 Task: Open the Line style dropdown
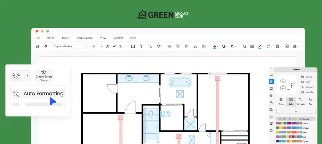pos(269,46)
